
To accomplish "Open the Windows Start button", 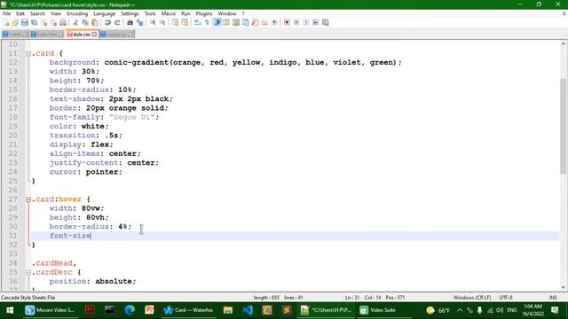I will (10, 310).
